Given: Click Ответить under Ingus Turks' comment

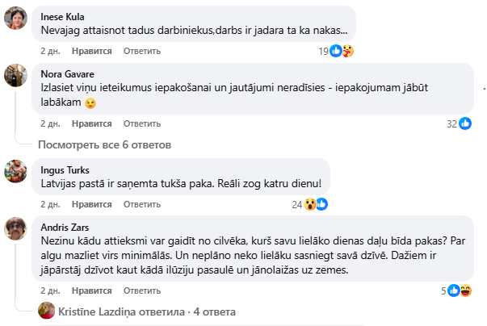Looking at the screenshot, I should pyautogui.click(x=142, y=204).
